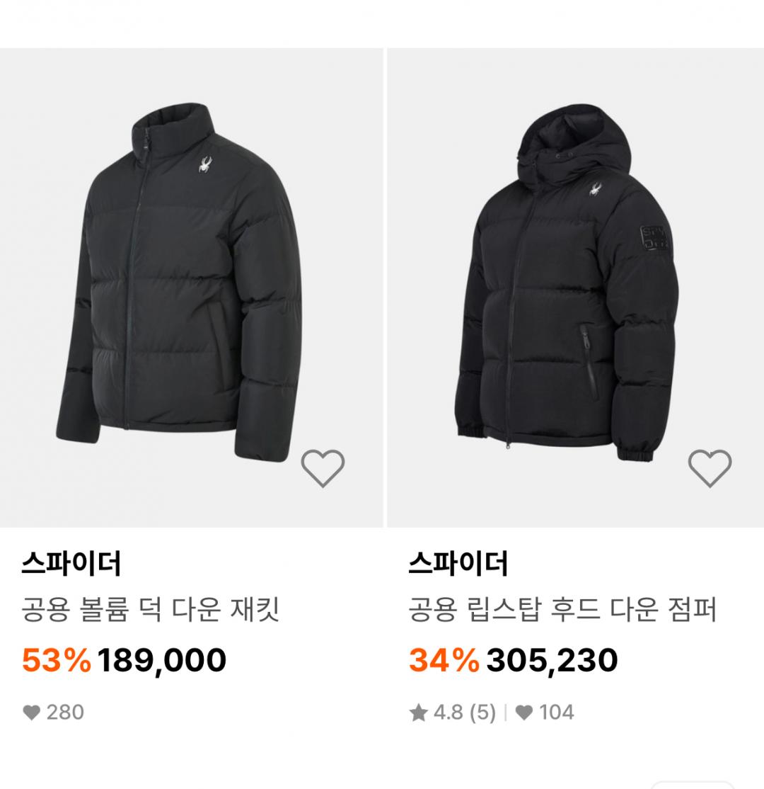Tap the small heart icon beside 280
This screenshot has height=789, width=764.
coord(31,713)
